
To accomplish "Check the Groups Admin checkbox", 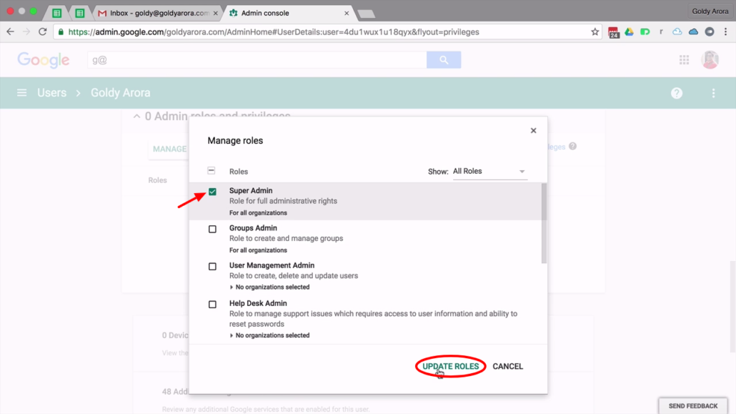I will tap(213, 230).
